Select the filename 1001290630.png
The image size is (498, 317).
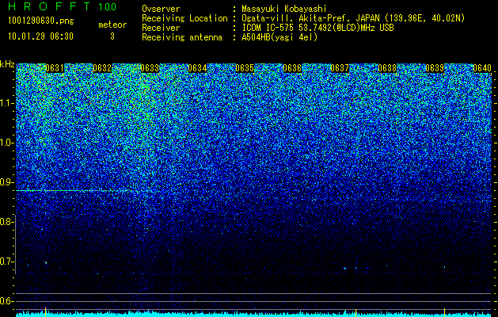tap(41, 21)
